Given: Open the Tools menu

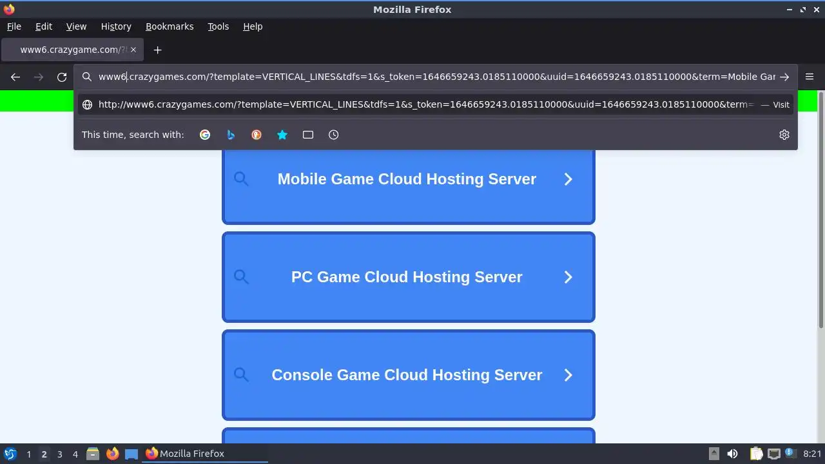Looking at the screenshot, I should click(218, 26).
